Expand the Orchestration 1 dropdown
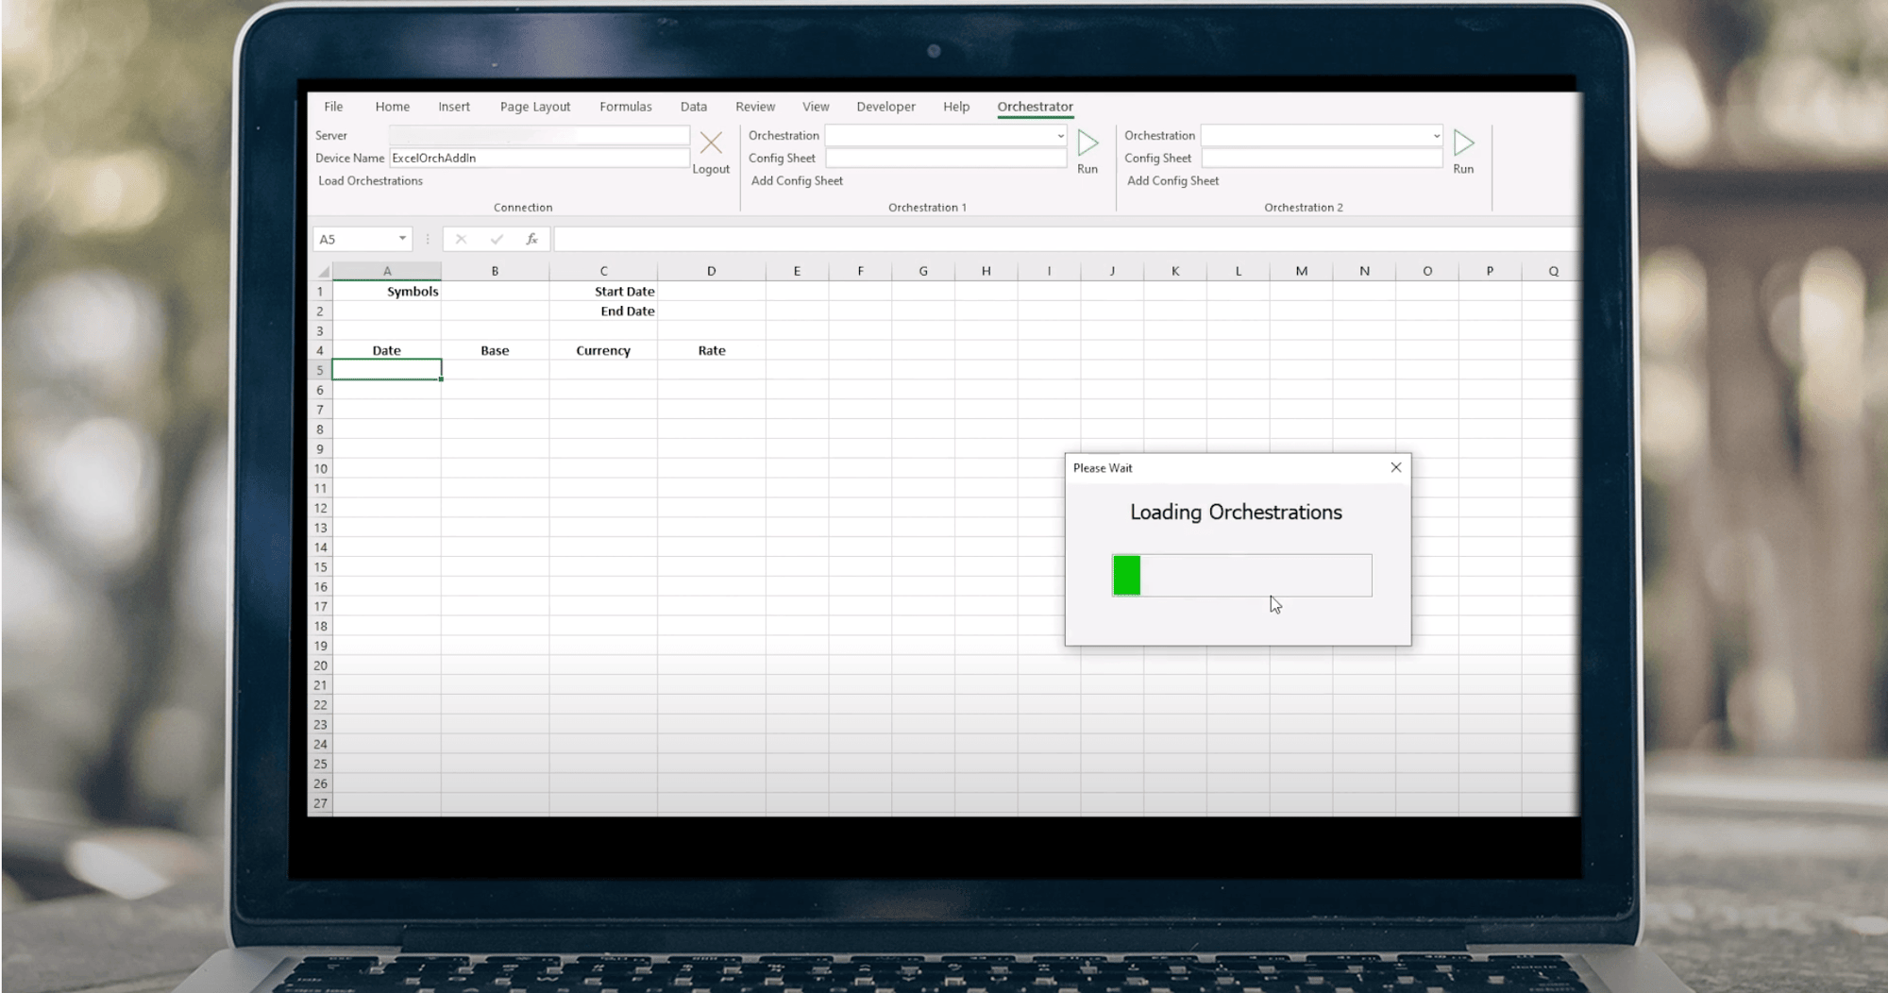1888x993 pixels. 1060,136
